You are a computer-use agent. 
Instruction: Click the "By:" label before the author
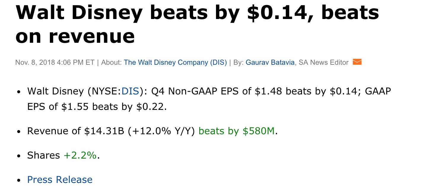239,62
